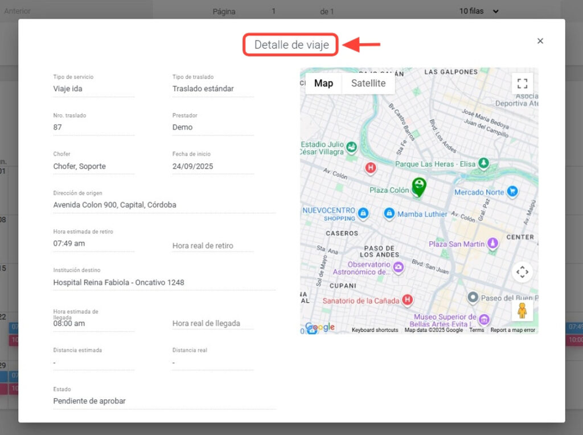Click the Sanatorio de la Cañada hospital pin
The width and height of the screenshot is (583, 435).
tap(407, 300)
